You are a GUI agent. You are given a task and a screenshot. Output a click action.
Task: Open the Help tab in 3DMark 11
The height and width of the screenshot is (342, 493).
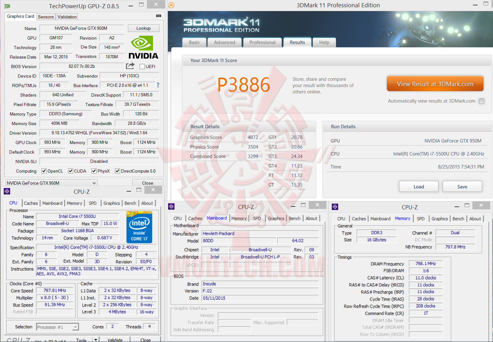coord(324,42)
